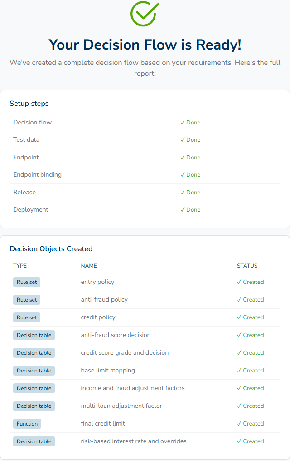
Task: Click Created status for final credit limit
Action: 251,424
